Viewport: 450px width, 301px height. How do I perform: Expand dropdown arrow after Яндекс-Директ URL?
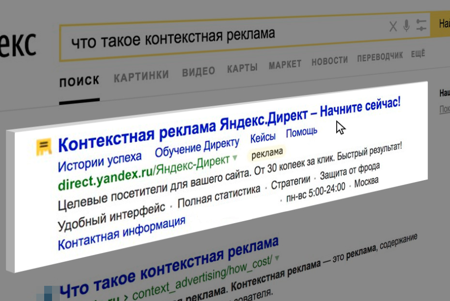click(x=235, y=158)
